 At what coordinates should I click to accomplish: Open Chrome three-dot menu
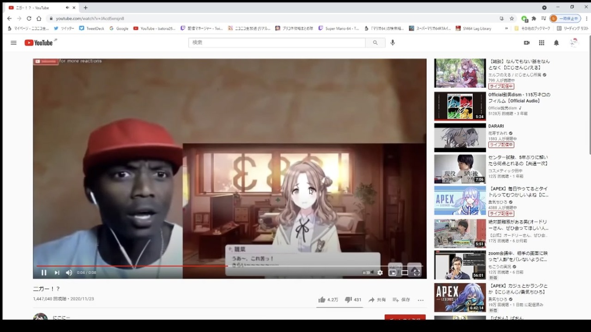point(587,18)
